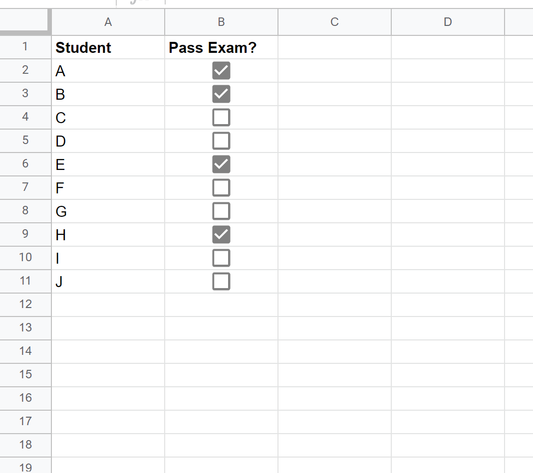This screenshot has height=473, width=533.
Task: Check the checkbox in student J's row
Action: pyautogui.click(x=221, y=282)
